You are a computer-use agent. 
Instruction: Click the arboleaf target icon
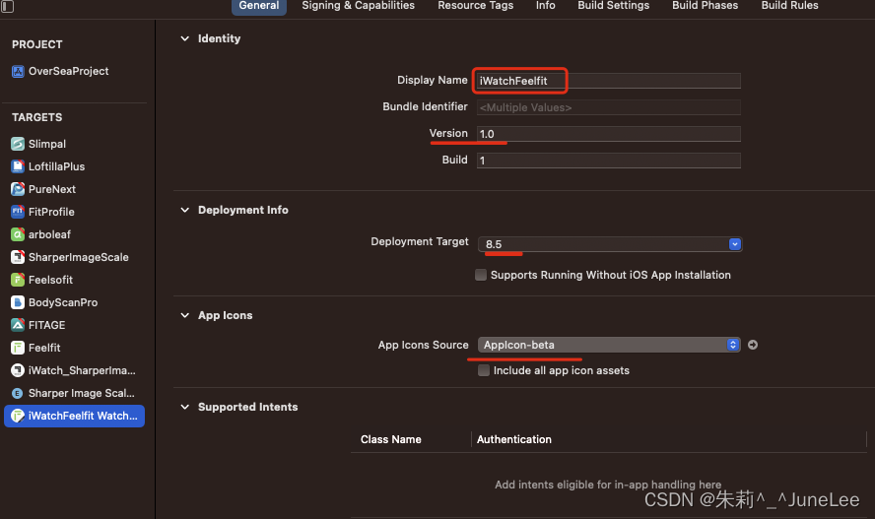18,234
